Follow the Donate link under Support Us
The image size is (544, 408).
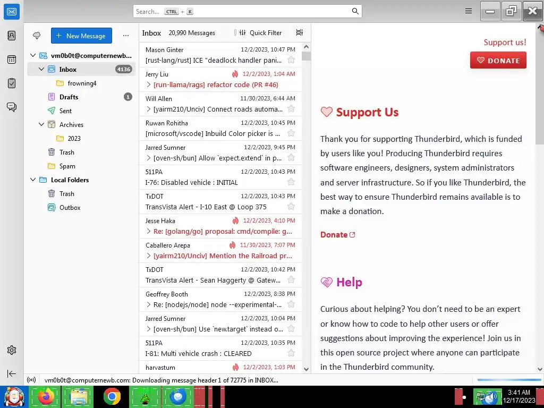click(x=337, y=234)
